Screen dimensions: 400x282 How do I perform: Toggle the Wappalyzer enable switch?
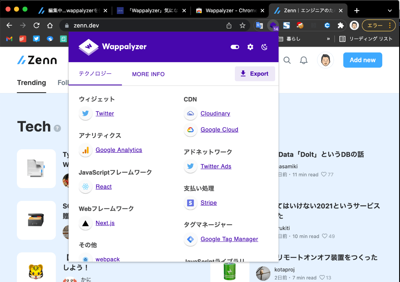pos(235,47)
